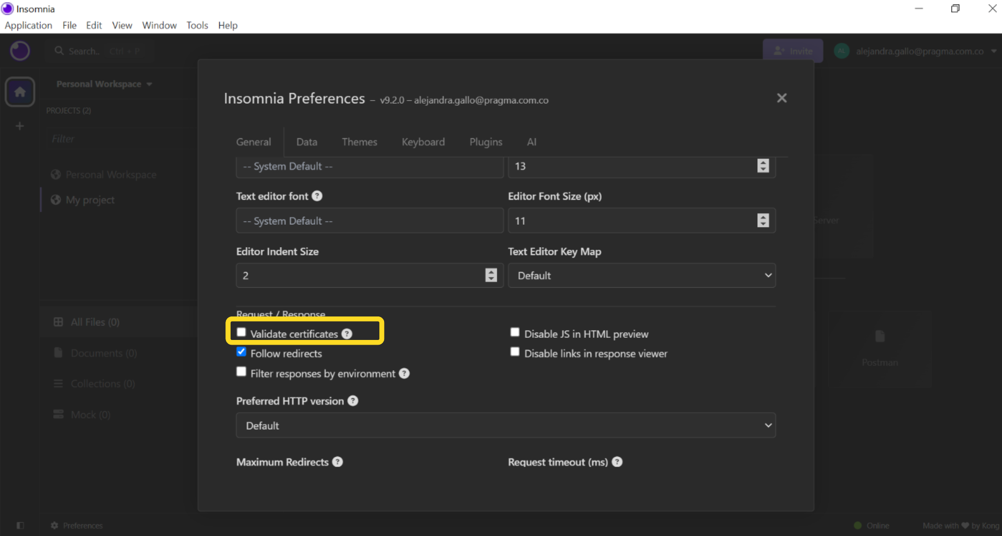Screen dimensions: 1002x536
Task: Enable Filter responses by environment checkbox
Action: (241, 372)
